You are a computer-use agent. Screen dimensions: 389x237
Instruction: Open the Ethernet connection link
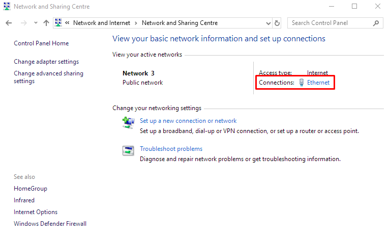point(318,83)
